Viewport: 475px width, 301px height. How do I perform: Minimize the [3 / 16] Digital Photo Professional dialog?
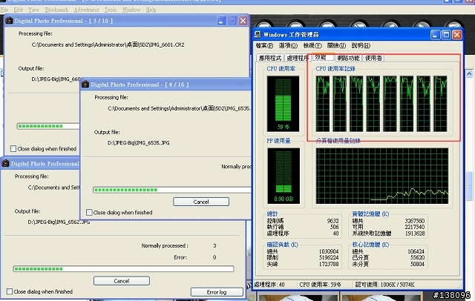click(x=222, y=21)
